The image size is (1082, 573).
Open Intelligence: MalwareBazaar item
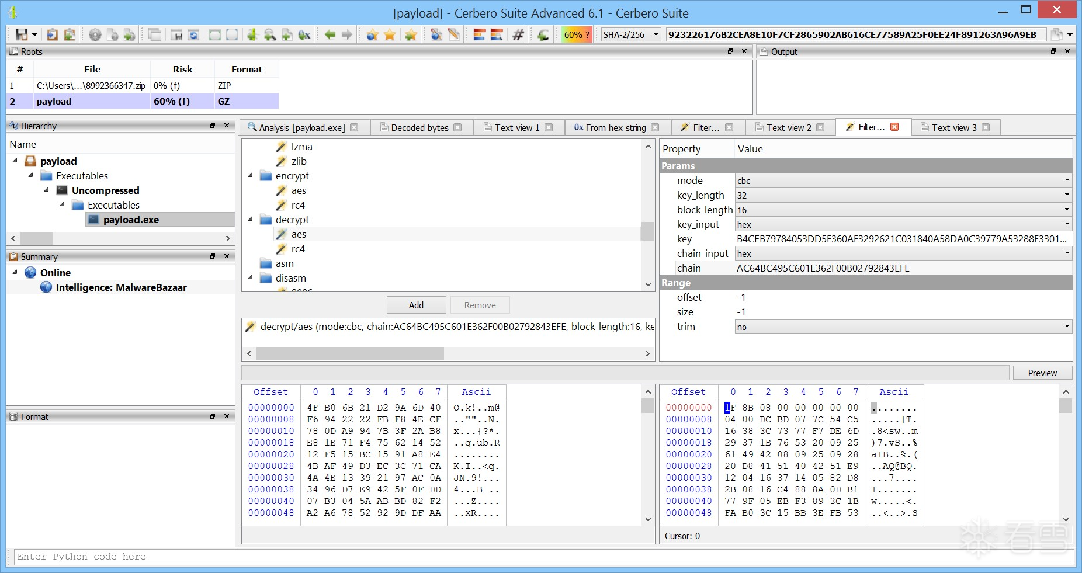tap(121, 287)
